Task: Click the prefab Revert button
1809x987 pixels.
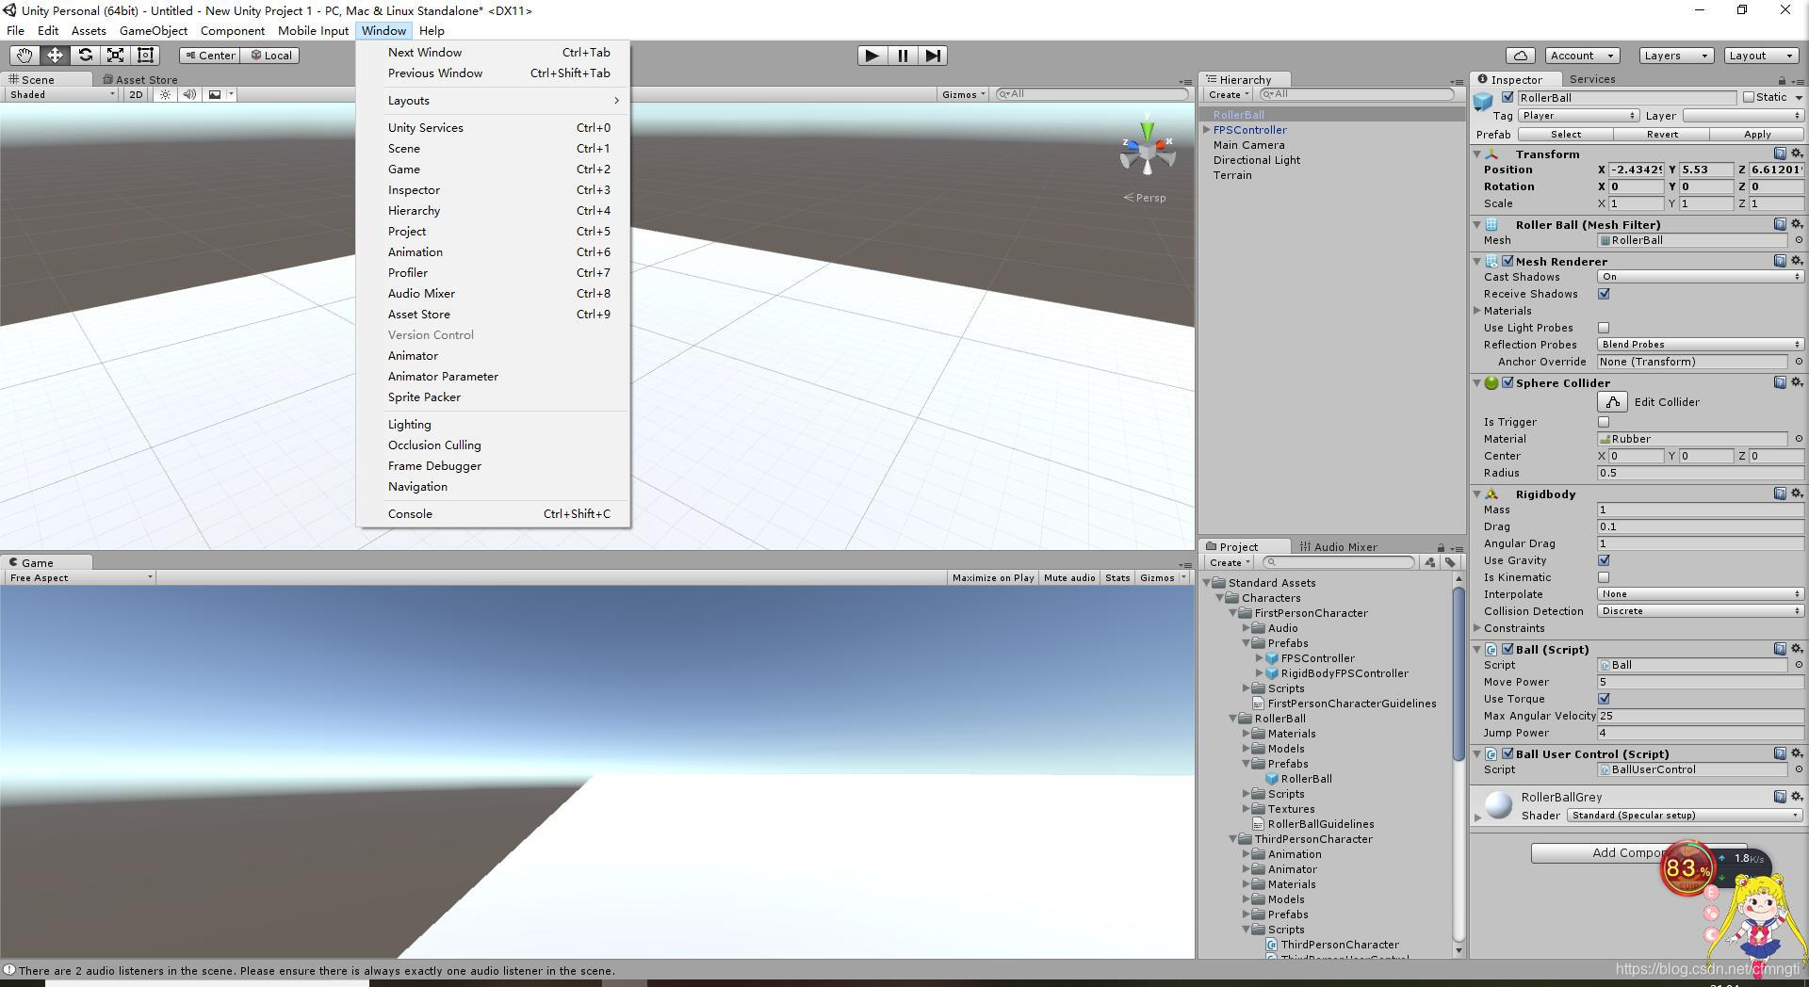Action: (1662, 135)
